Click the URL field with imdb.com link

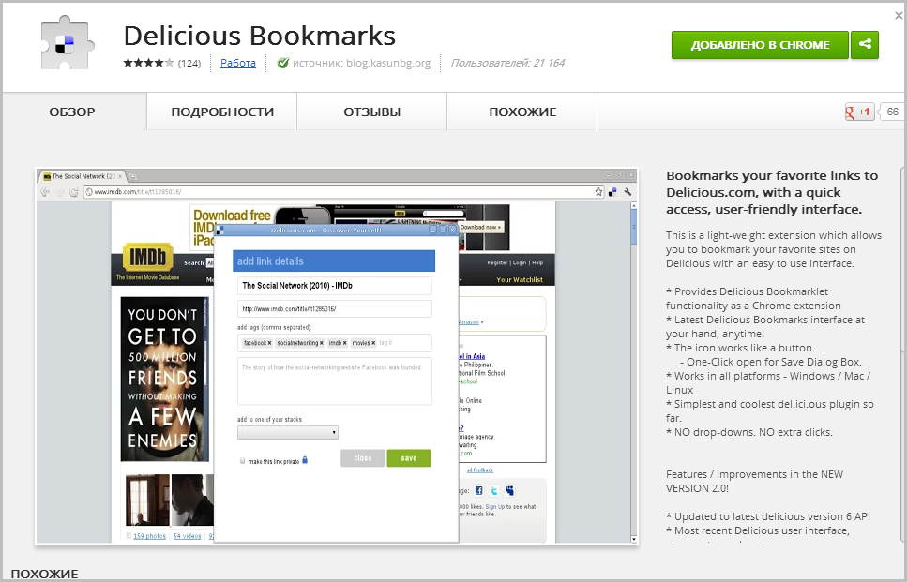click(334, 308)
